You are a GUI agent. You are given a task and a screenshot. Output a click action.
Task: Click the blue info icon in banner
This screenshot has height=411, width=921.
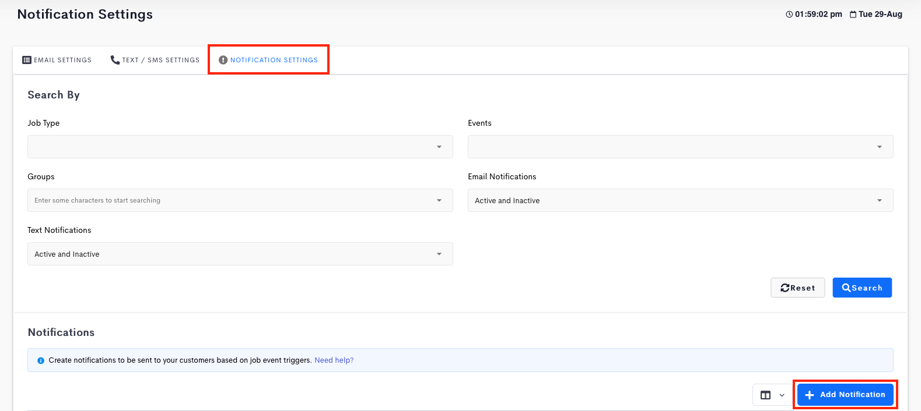(41, 361)
